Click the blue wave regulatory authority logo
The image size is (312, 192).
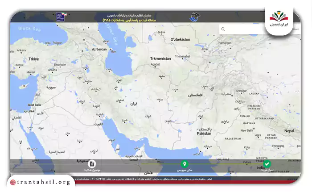(195, 17)
